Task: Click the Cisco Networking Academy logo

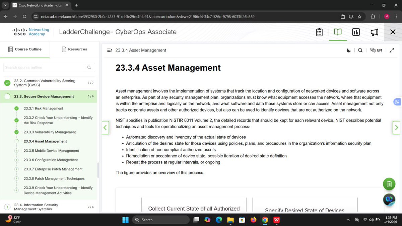Action: (x=31, y=32)
